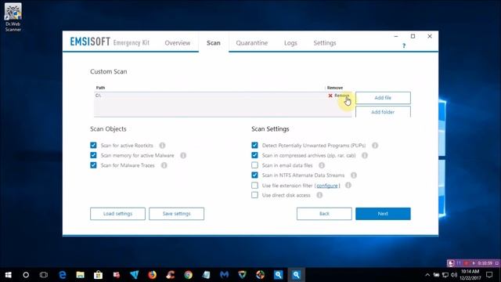Screen dimensions: 501x282
Task: Open the Dr.Web Scanner desktop icon
Action: pos(13,17)
